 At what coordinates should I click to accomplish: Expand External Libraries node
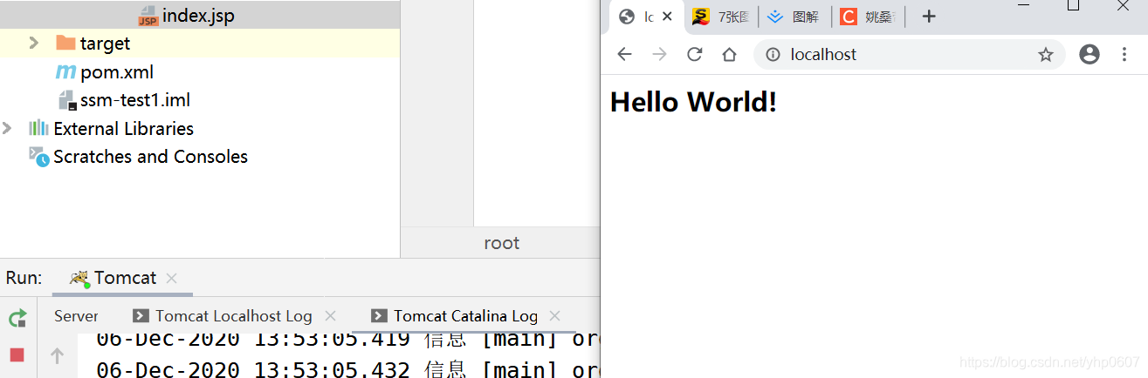click(7, 128)
